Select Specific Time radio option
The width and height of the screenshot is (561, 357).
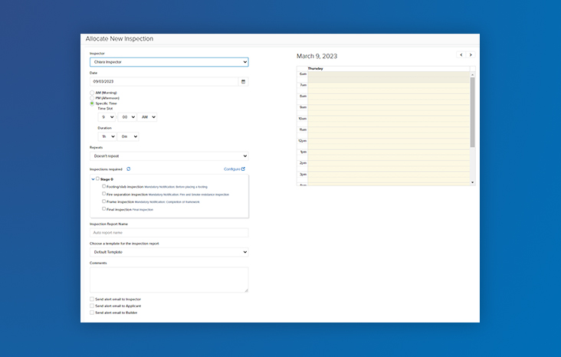(x=92, y=103)
